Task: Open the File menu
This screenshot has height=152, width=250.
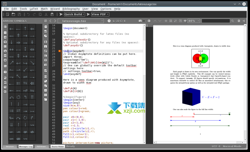Action: 6,9
